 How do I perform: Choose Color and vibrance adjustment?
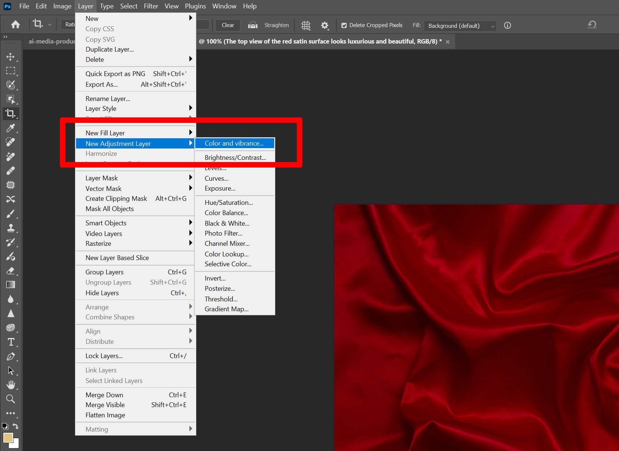234,143
